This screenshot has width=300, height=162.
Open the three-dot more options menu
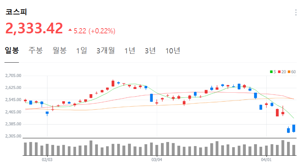(296, 13)
